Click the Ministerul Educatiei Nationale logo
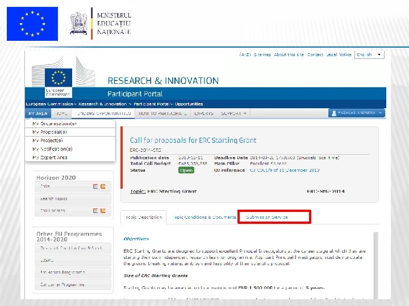The image size is (409, 306). [101, 24]
